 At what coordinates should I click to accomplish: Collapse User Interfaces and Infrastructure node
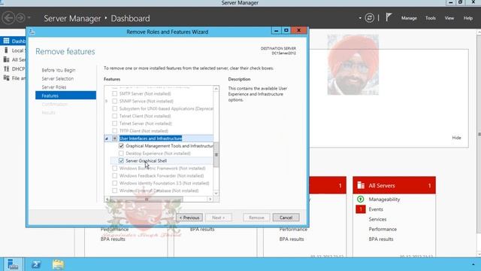107,139
